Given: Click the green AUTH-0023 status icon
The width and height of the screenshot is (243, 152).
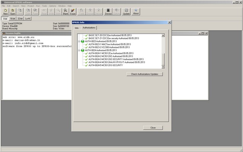Looking at the screenshot, I should point(83,42).
